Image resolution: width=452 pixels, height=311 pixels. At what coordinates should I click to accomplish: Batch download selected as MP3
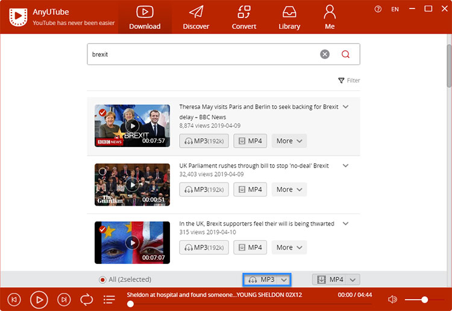261,280
